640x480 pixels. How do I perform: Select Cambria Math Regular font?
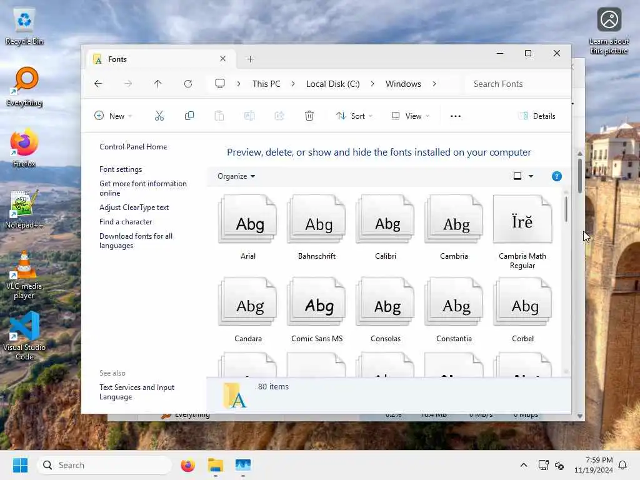coord(522,232)
